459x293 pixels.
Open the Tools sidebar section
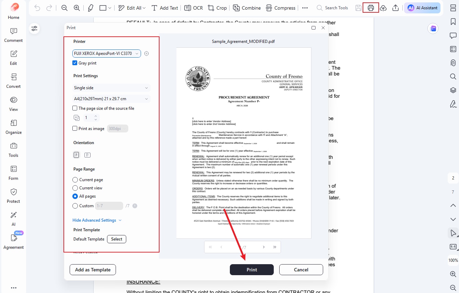(x=14, y=150)
